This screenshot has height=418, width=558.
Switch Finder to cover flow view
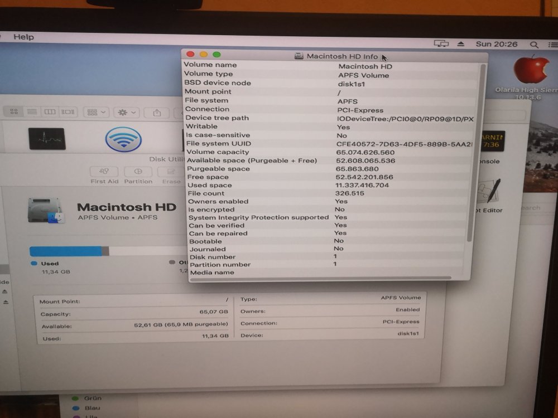(x=68, y=112)
